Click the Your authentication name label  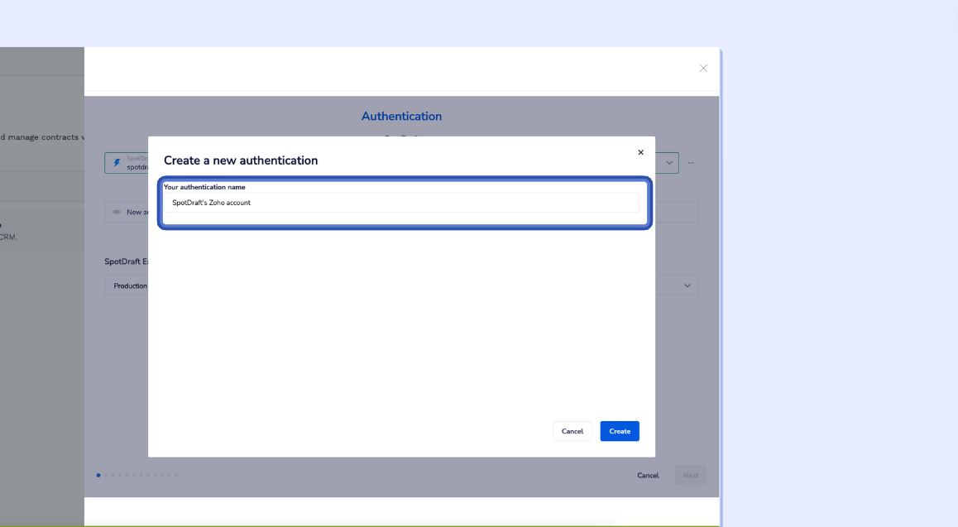tap(204, 187)
